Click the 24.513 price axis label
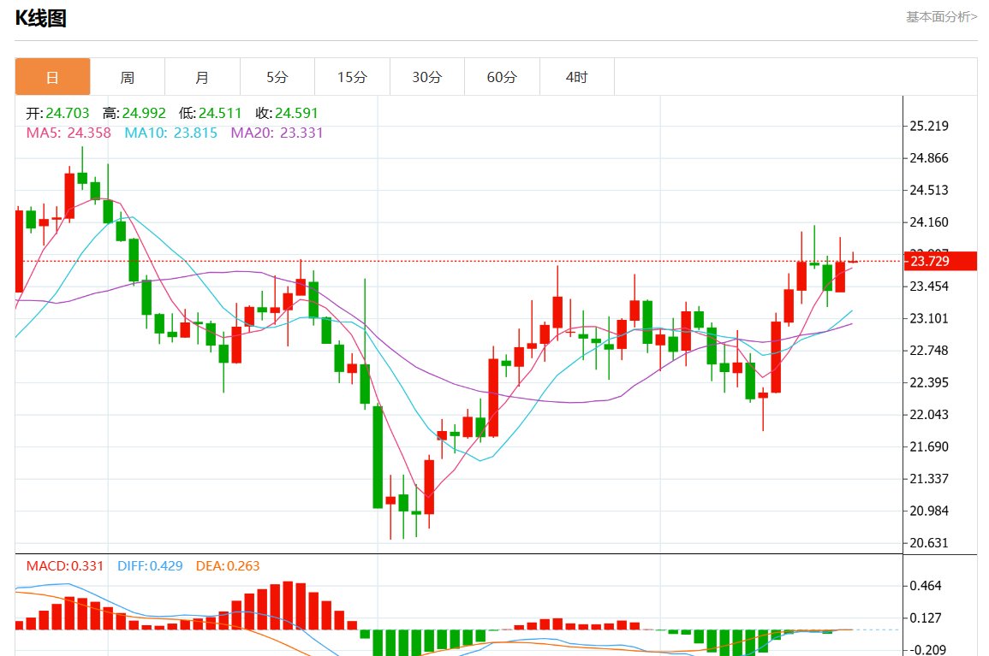This screenshot has width=989, height=656. pos(929,191)
